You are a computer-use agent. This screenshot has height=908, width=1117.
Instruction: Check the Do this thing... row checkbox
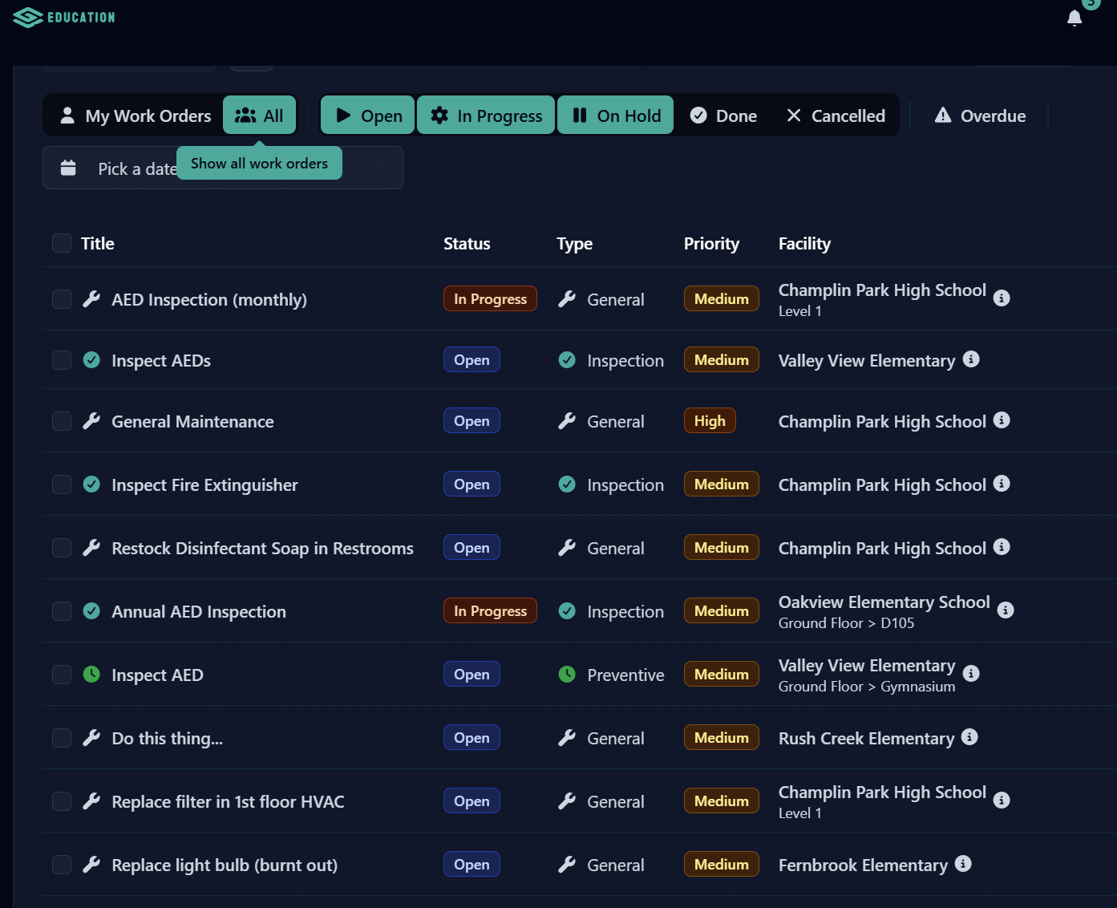[62, 738]
